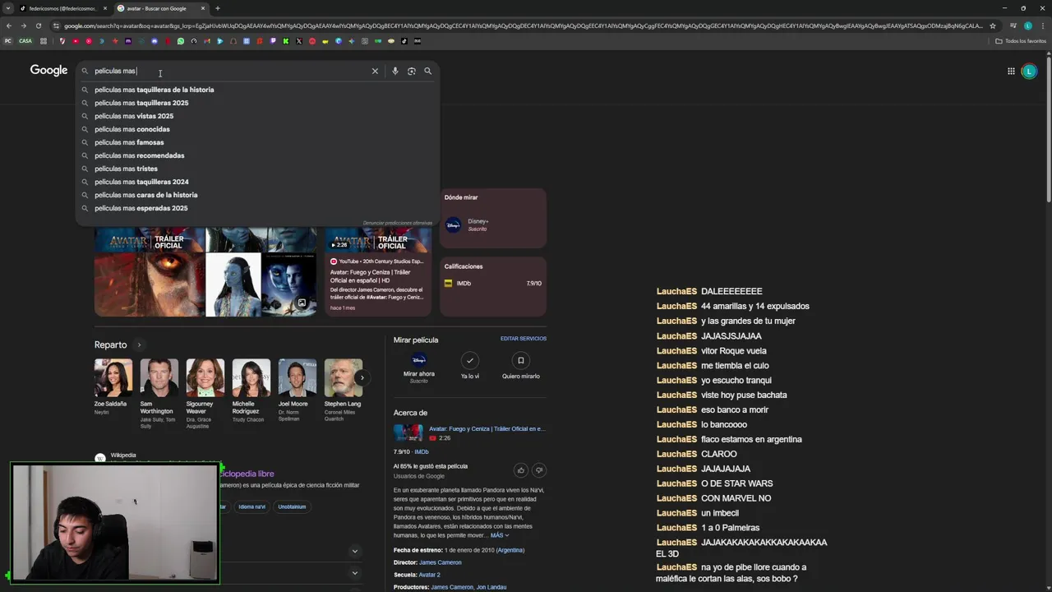Open the Google apps grid
Image resolution: width=1052 pixels, height=592 pixels.
tap(1011, 72)
